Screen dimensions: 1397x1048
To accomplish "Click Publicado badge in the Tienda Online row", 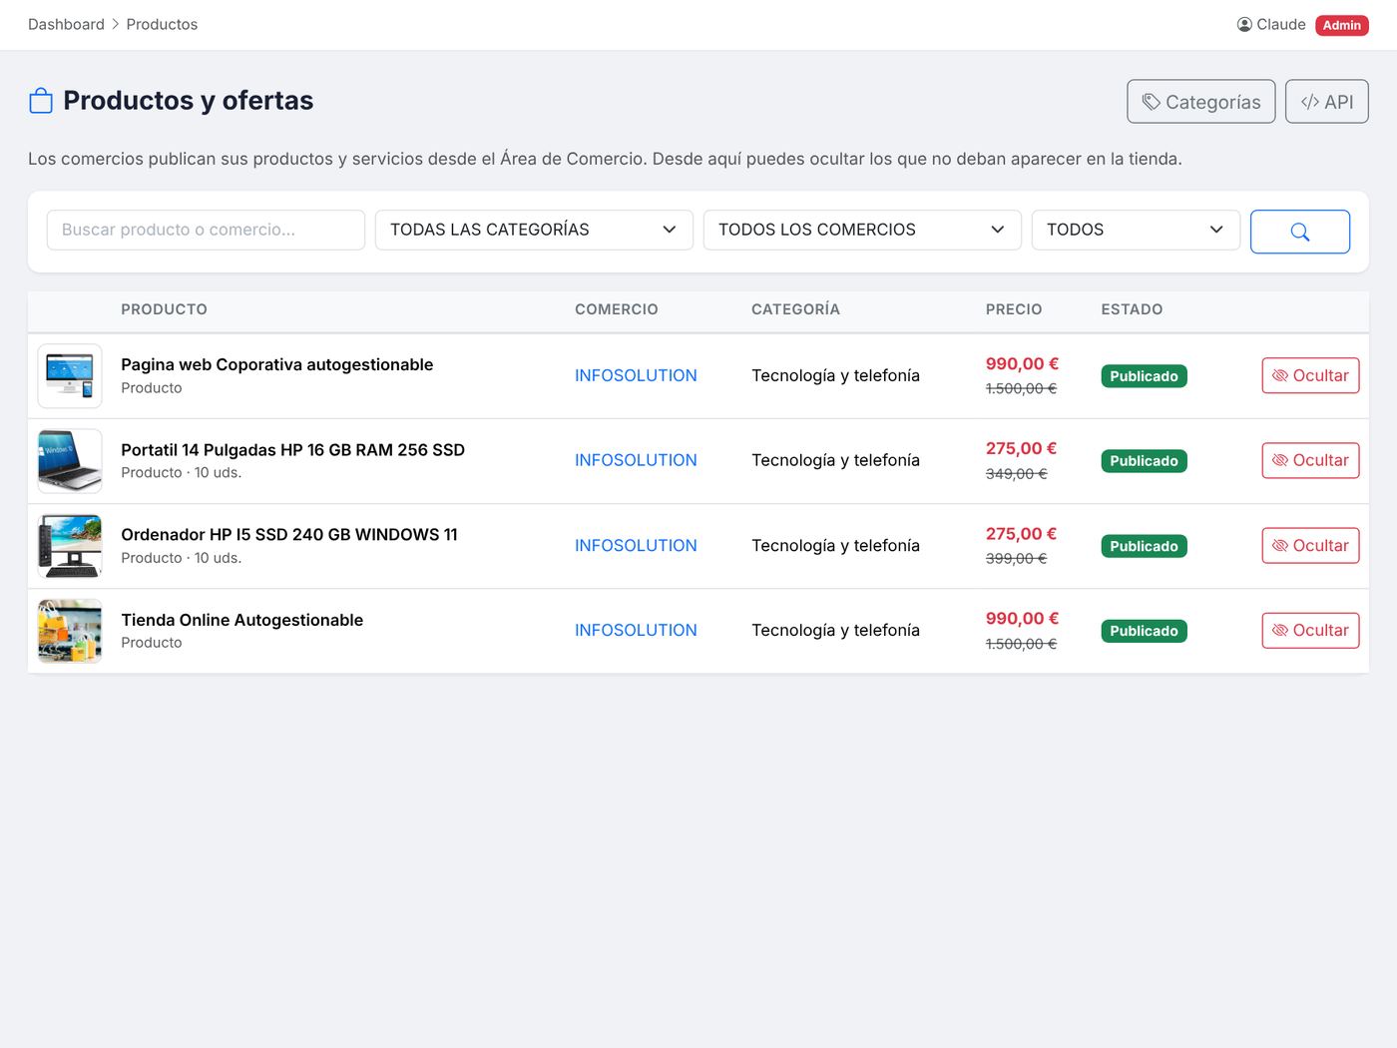I will pos(1144,631).
